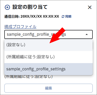Go back using the circled left-arrow icon

pyautogui.click(x=7, y=7)
